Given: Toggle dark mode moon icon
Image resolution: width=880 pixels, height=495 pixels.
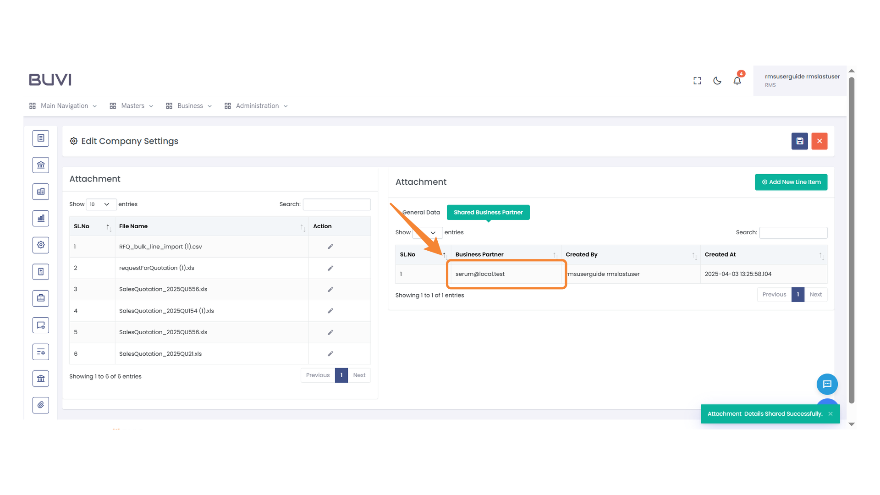Looking at the screenshot, I should pos(717,81).
